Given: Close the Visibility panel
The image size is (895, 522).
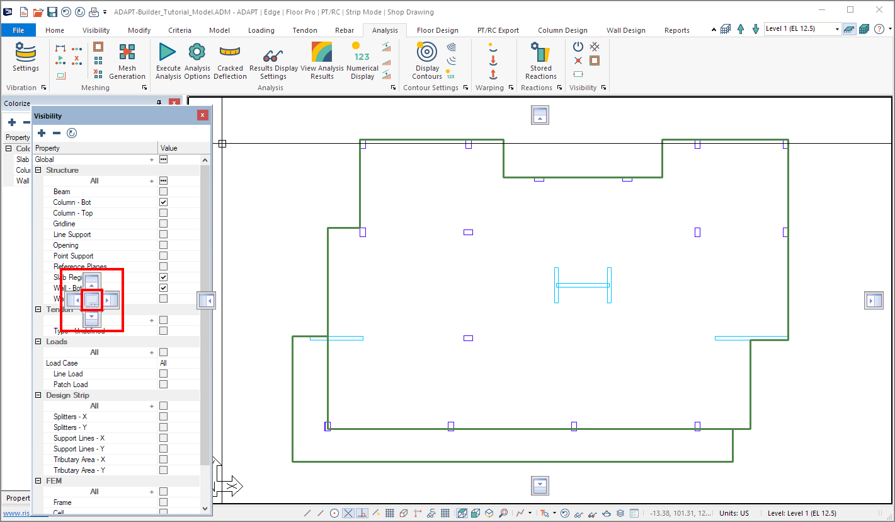Looking at the screenshot, I should click(202, 115).
